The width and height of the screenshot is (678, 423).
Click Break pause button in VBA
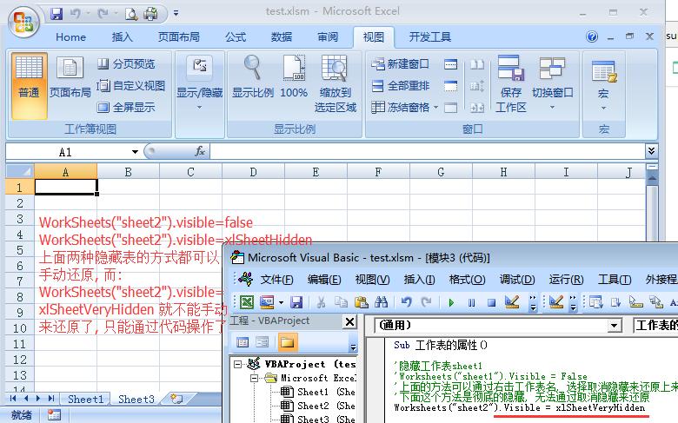tap(471, 302)
